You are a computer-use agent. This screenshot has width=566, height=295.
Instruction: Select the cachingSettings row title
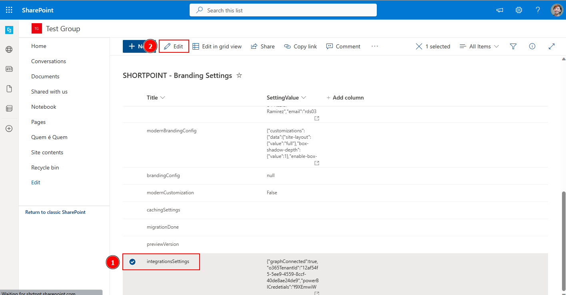pyautogui.click(x=163, y=210)
